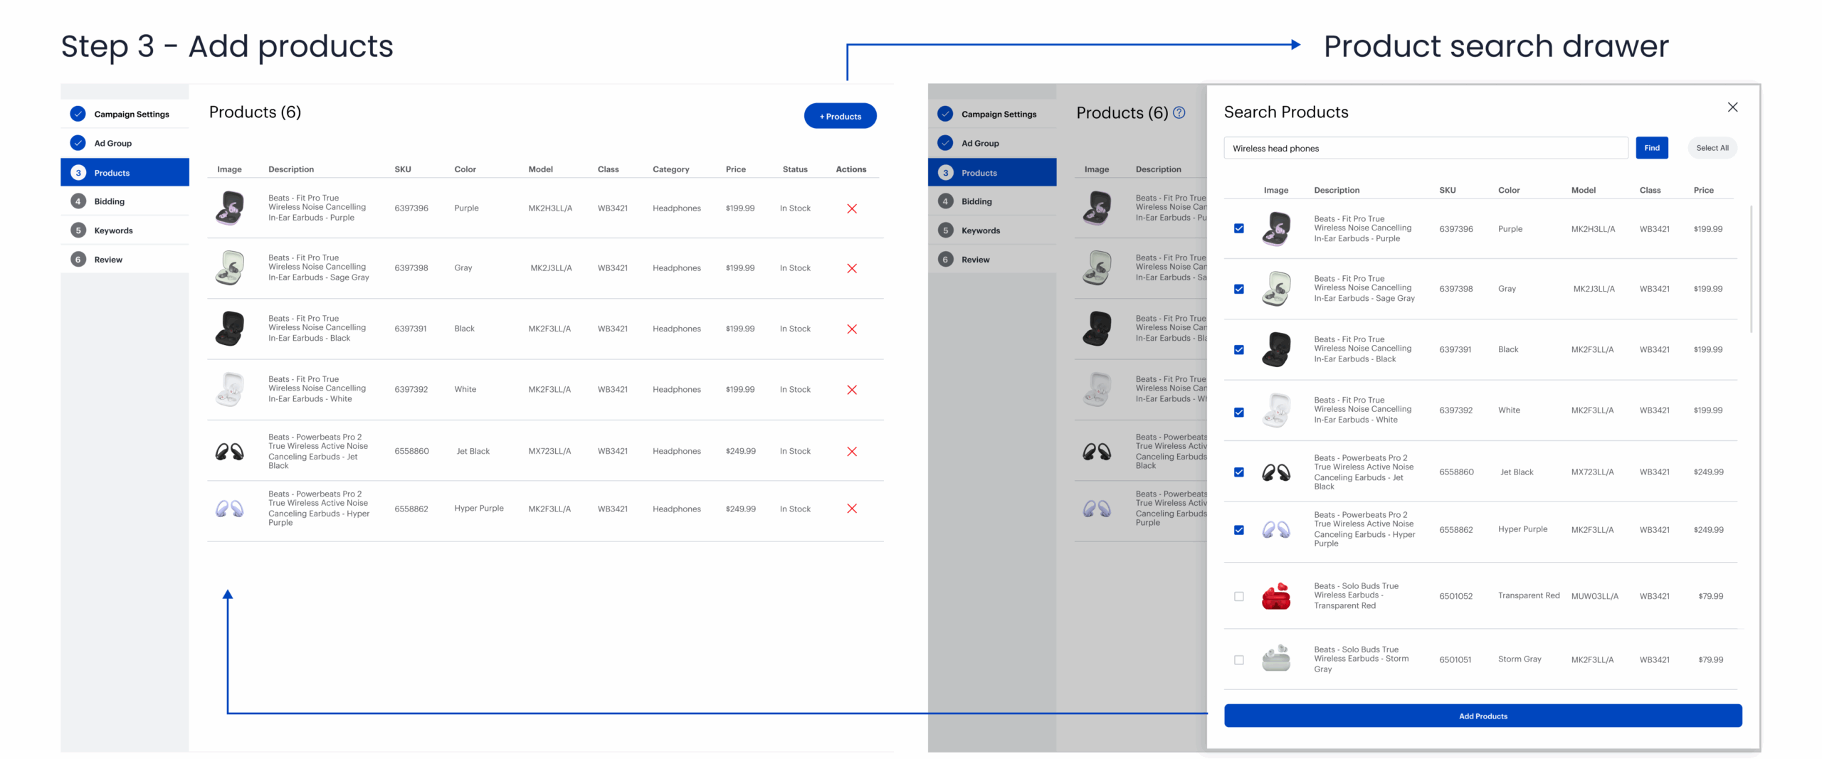Open Sage Gray Fit Pro thumbnail in left products table
Screen dimensions: 1822x759
point(230,267)
